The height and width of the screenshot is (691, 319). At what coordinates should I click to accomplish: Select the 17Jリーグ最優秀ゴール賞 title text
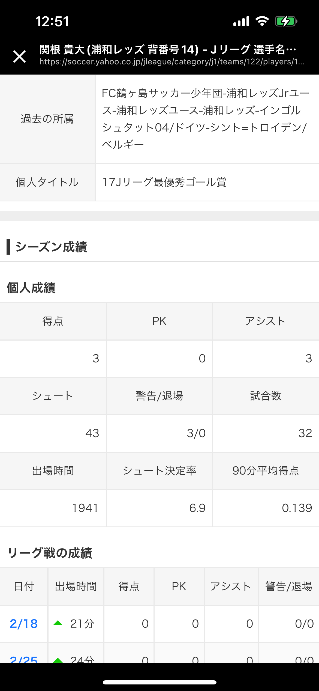[164, 182]
